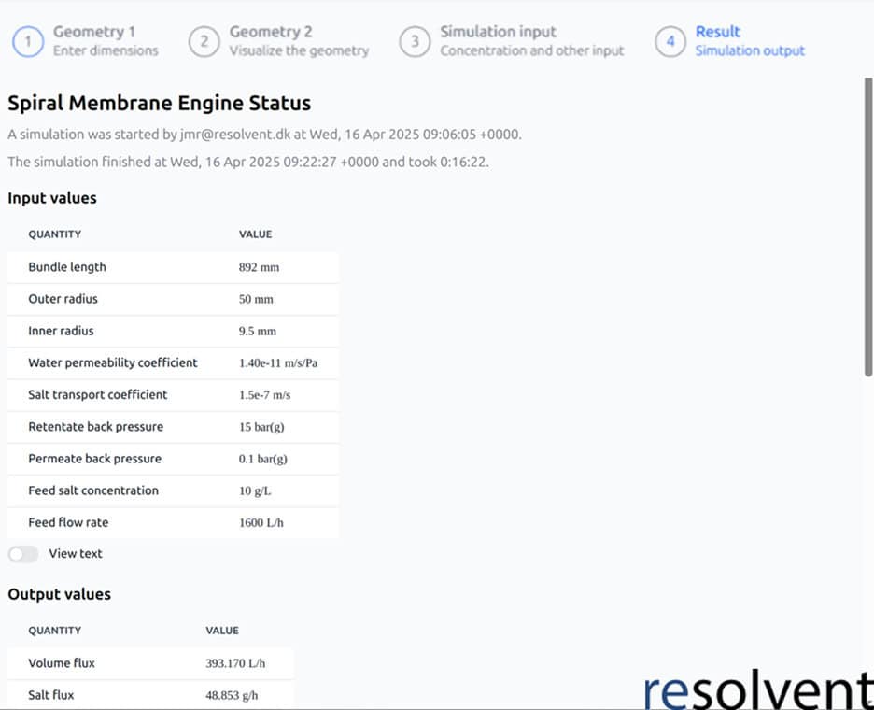
Task: Click the VALUE header under Output values
Action: (222, 631)
